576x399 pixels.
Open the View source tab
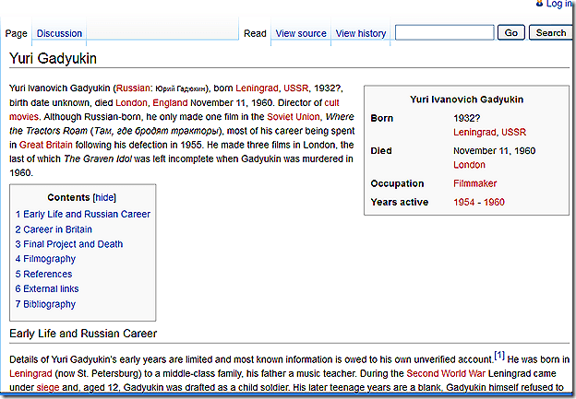[301, 33]
